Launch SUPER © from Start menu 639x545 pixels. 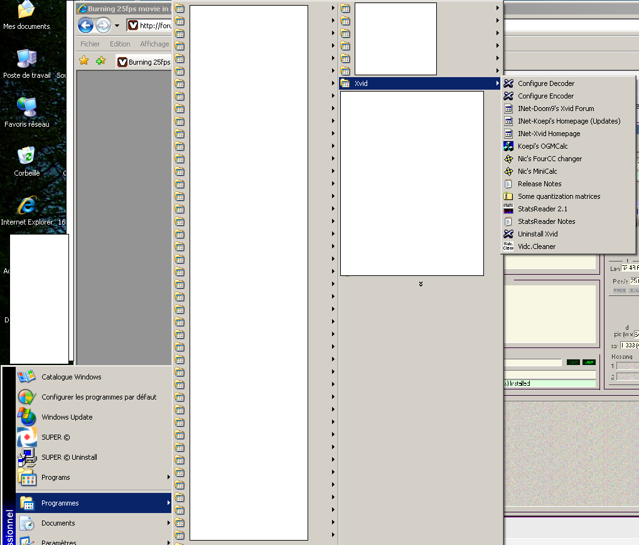94,438
